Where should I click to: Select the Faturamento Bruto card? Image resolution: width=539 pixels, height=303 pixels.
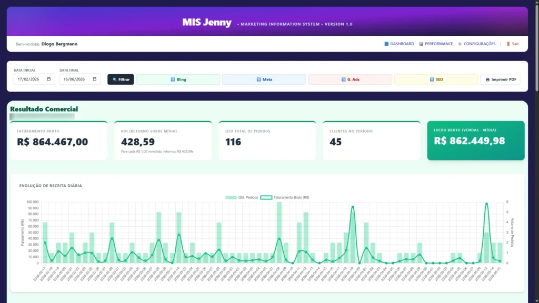click(x=59, y=140)
